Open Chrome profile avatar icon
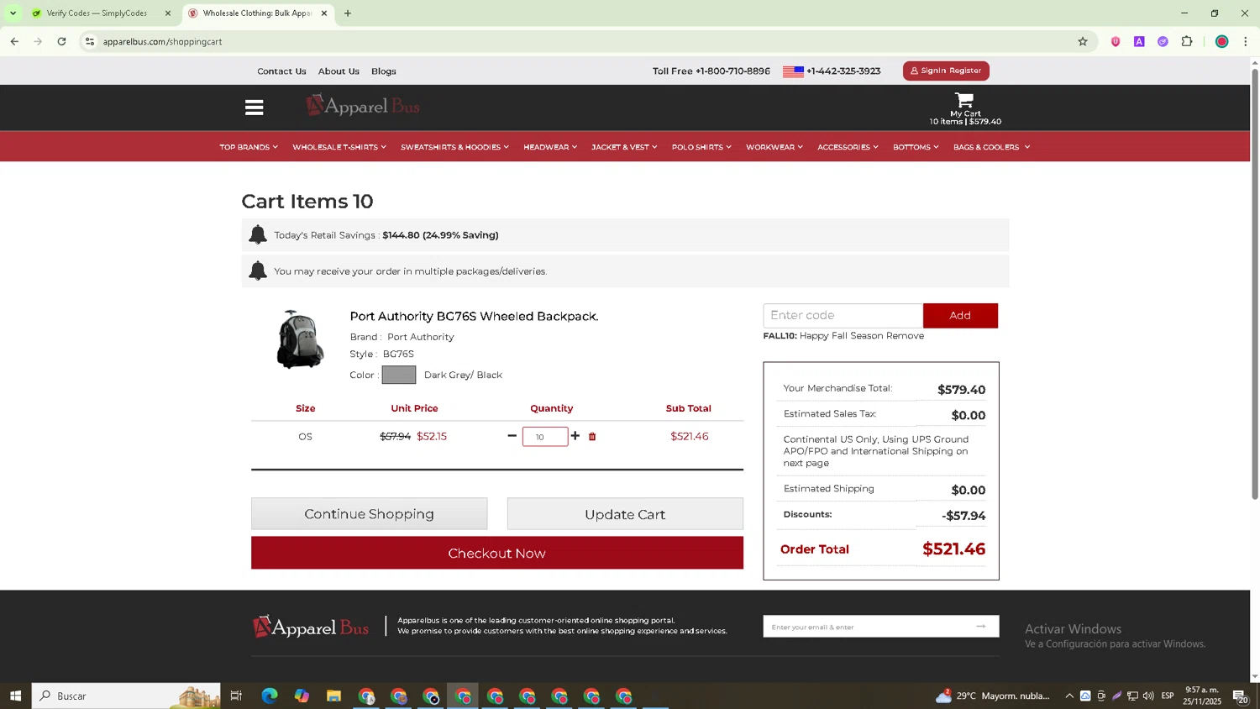This screenshot has height=709, width=1260. point(1222,41)
